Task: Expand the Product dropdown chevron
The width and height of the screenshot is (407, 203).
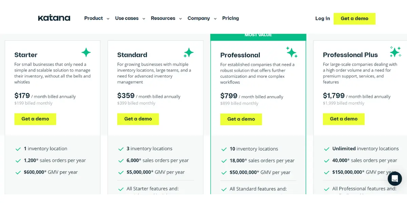Action: 108,19
